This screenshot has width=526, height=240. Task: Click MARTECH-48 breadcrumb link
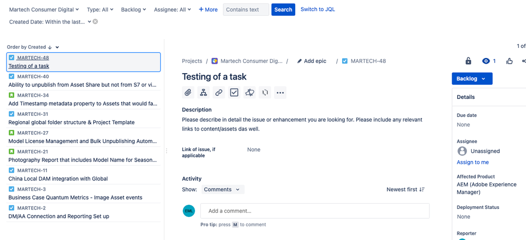pyautogui.click(x=368, y=61)
